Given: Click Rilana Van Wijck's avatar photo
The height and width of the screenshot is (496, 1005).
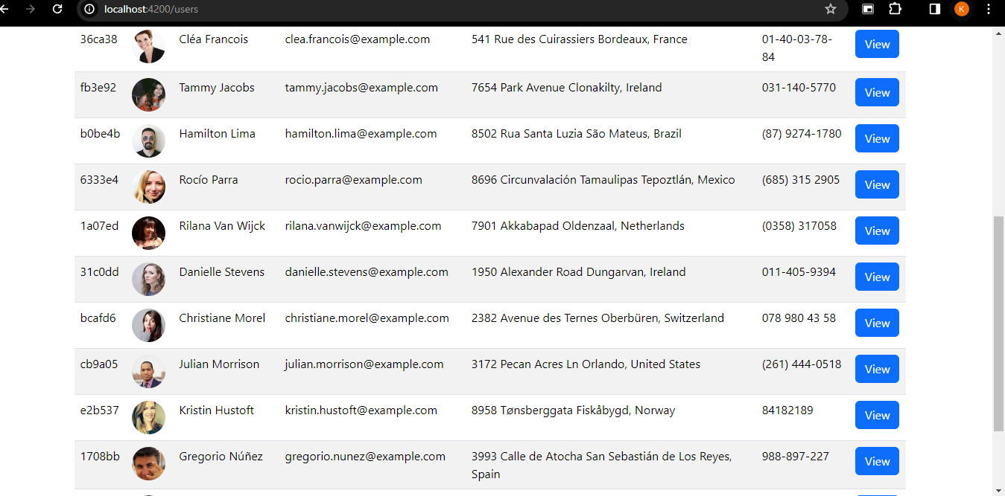Looking at the screenshot, I should [x=148, y=233].
